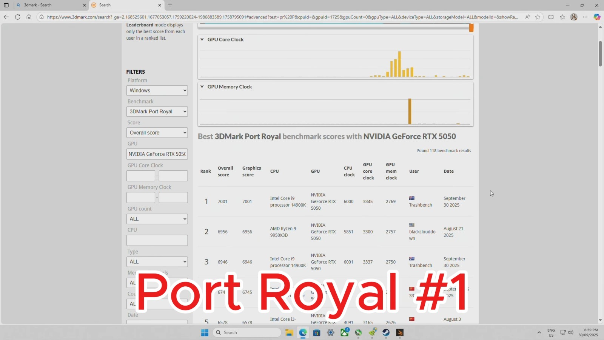Open rank 1 Trashbench user result

420,205
